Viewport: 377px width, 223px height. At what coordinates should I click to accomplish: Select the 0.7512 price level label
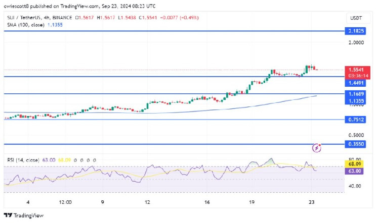point(355,120)
